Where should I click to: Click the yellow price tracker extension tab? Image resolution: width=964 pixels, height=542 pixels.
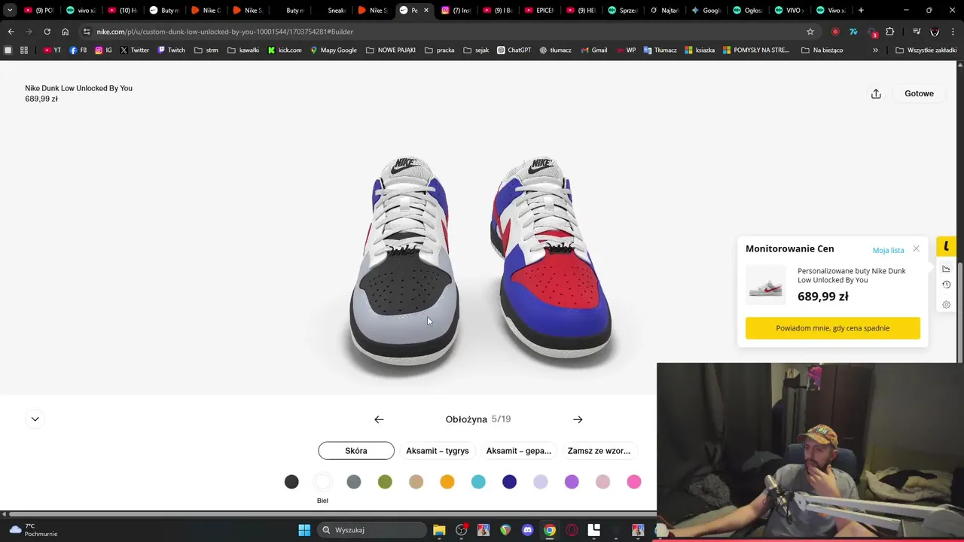pos(946,246)
